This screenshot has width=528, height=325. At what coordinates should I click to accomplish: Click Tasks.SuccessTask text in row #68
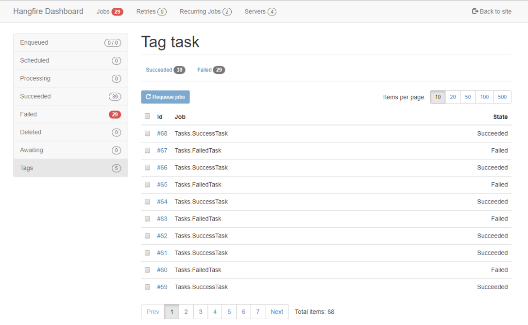(201, 134)
